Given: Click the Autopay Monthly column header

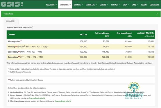Looking at the screenshot, I should pyautogui.click(x=145, y=34).
